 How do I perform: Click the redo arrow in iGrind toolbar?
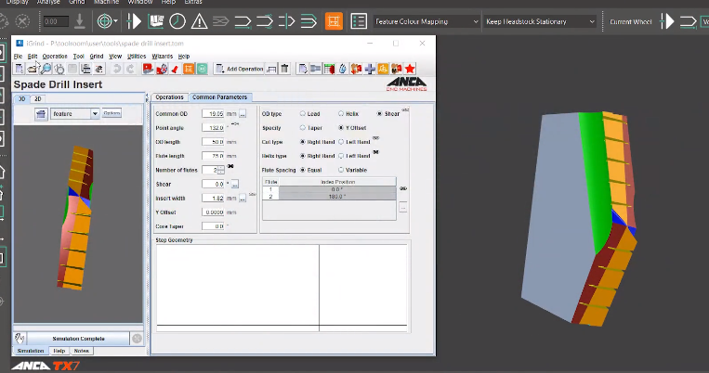pos(130,69)
